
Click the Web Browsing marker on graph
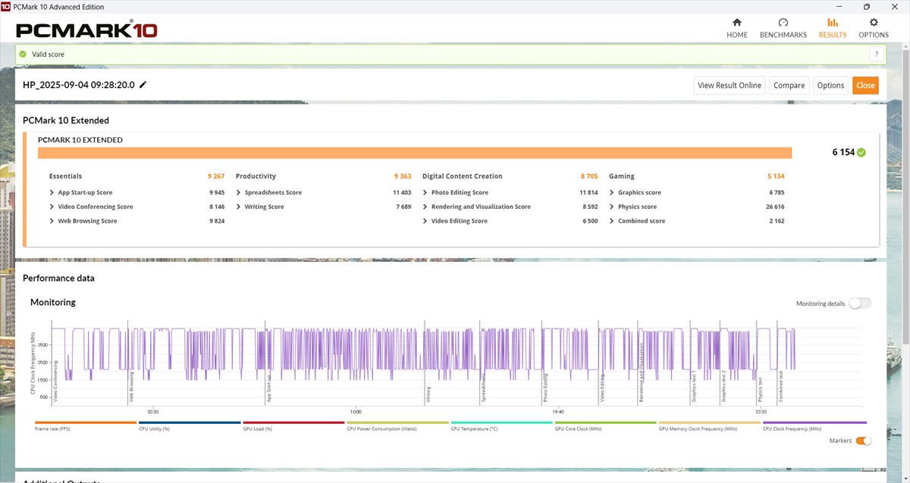tap(130, 385)
